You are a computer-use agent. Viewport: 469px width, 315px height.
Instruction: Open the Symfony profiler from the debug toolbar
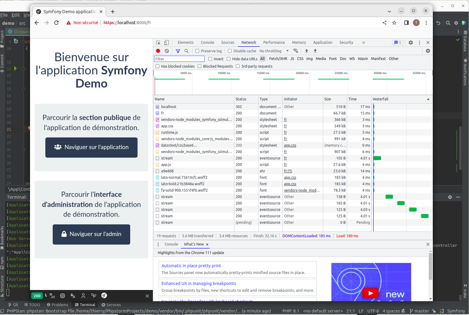tap(104, 296)
